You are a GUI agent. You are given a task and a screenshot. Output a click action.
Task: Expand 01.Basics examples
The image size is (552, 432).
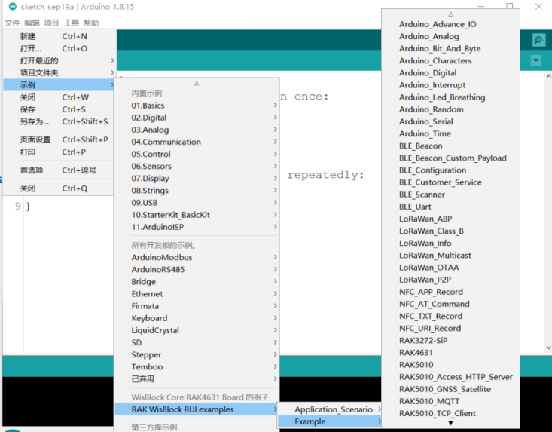197,106
